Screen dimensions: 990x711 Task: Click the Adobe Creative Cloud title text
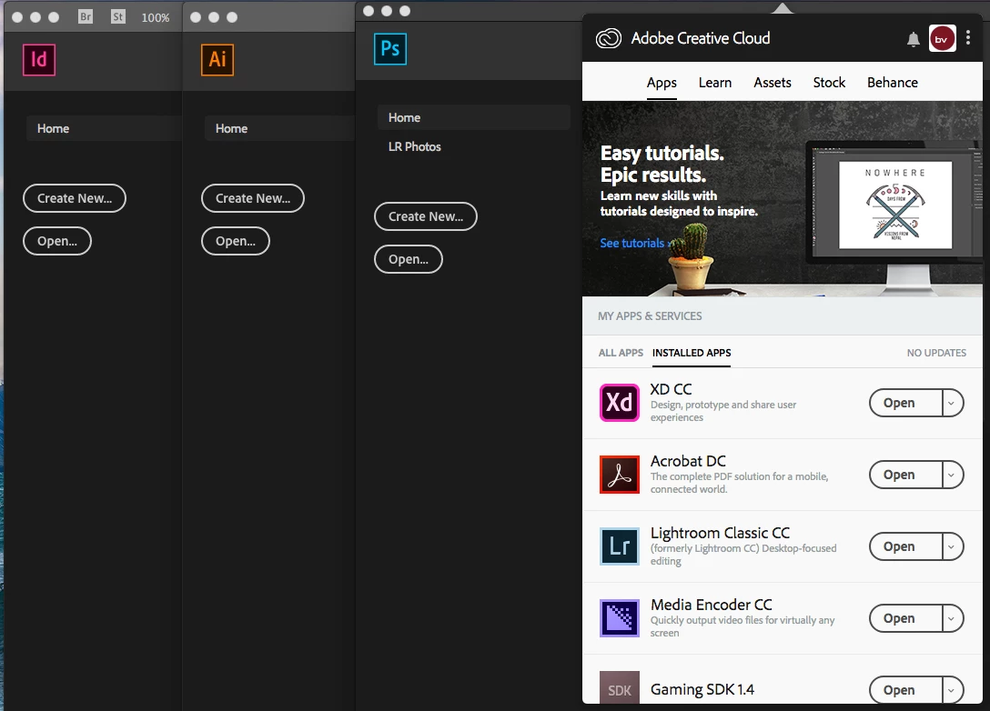click(701, 38)
